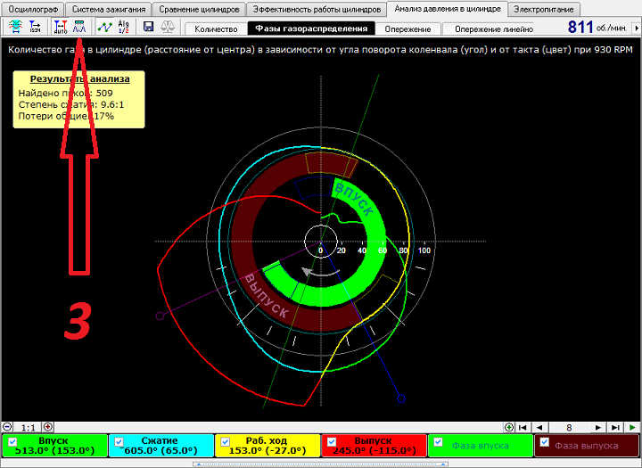Click the cyan-red waveform filter icon
The image size is (642, 468).
[15, 27]
